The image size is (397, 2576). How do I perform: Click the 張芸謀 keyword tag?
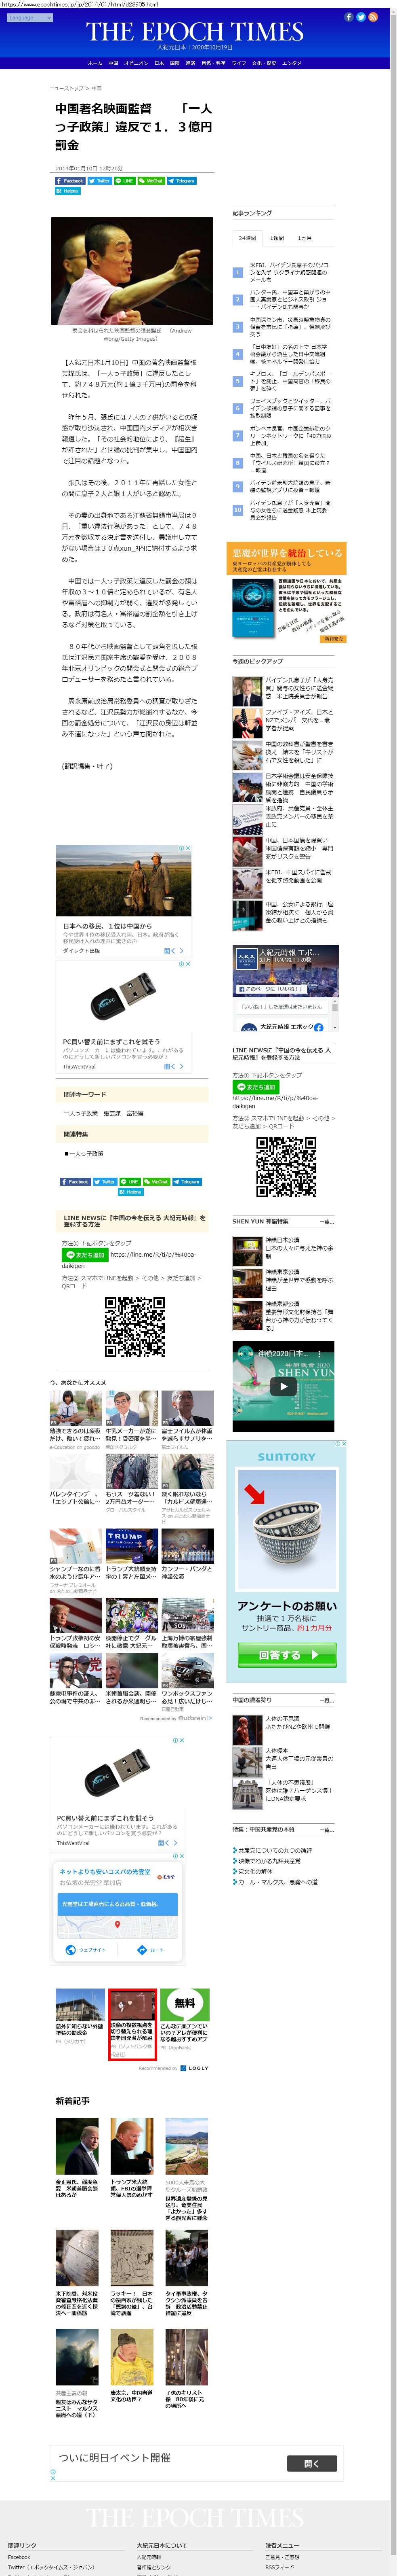coord(112,1113)
